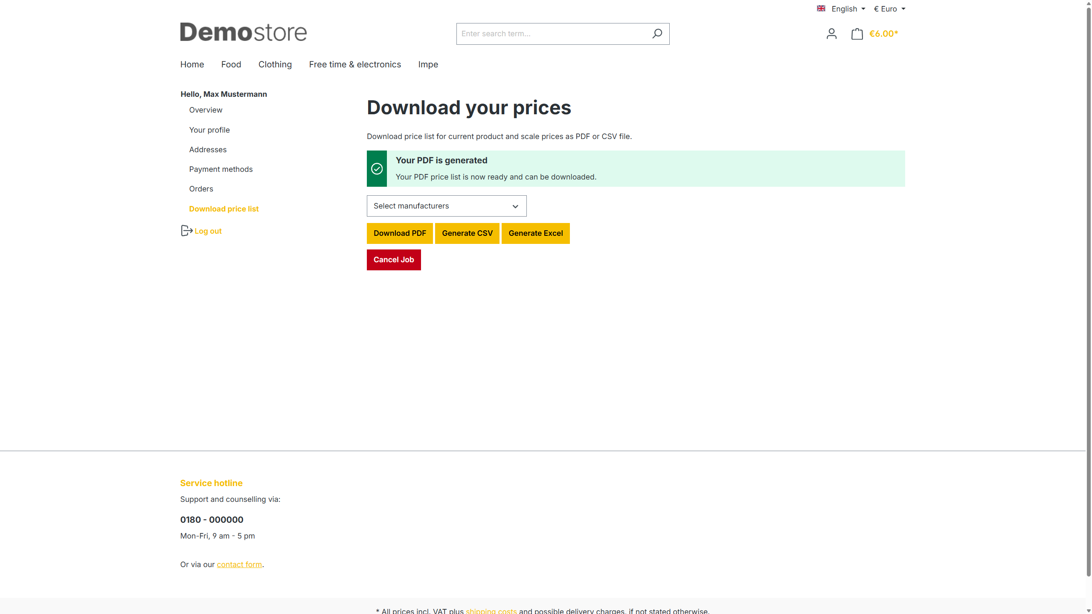Open the account Overview page
The width and height of the screenshot is (1092, 614).
pos(206,110)
